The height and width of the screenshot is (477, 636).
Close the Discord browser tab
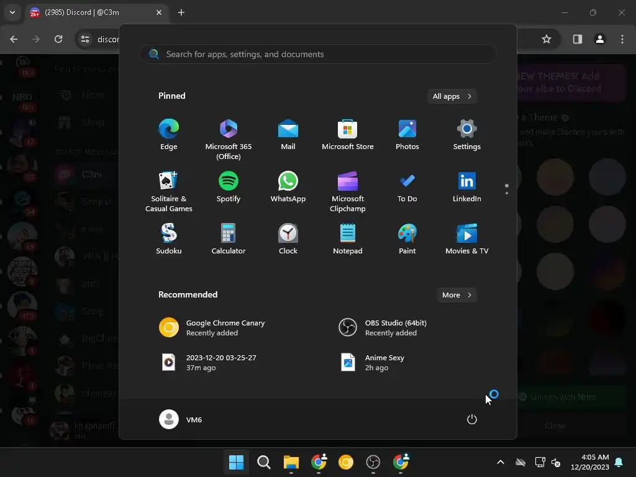[159, 12]
